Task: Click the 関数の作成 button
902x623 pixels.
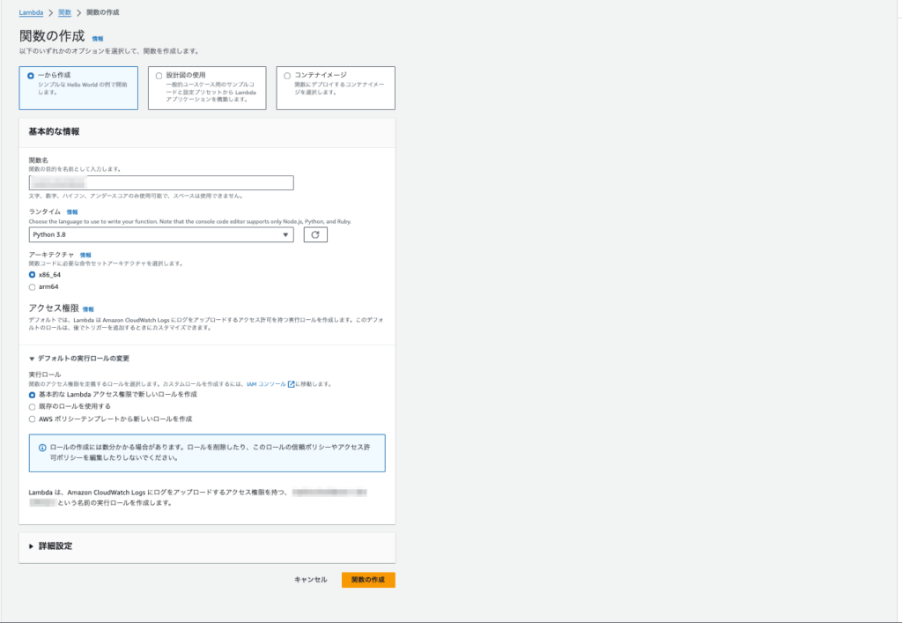Action: click(x=368, y=580)
